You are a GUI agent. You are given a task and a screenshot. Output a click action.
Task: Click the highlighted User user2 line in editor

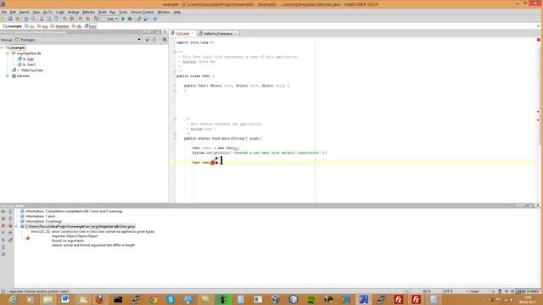[355, 162]
